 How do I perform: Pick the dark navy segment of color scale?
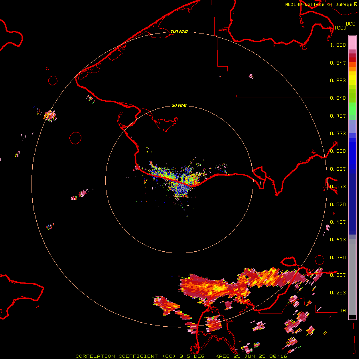pyautogui.click(x=352, y=204)
